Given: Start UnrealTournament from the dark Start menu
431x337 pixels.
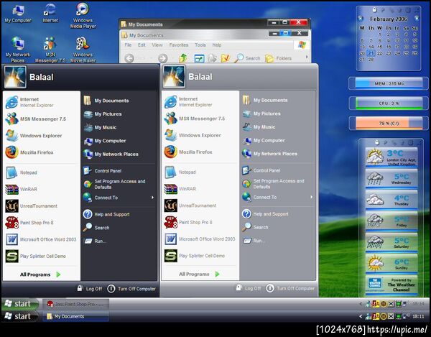Looking at the screenshot, I should pyautogui.click(x=32, y=206).
